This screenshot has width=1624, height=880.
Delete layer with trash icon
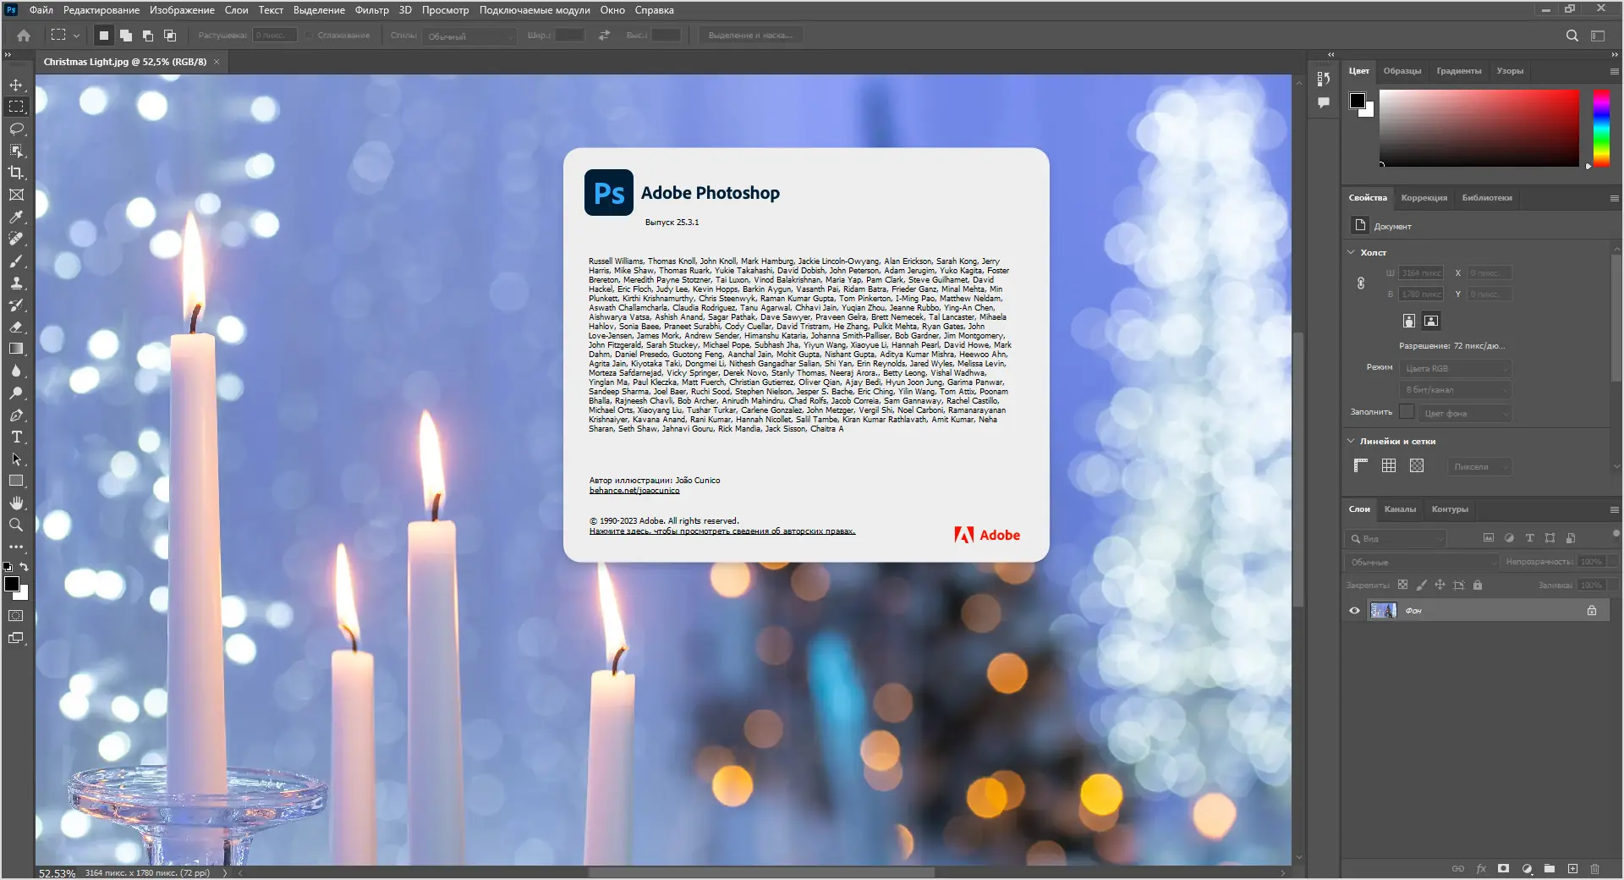point(1595,869)
